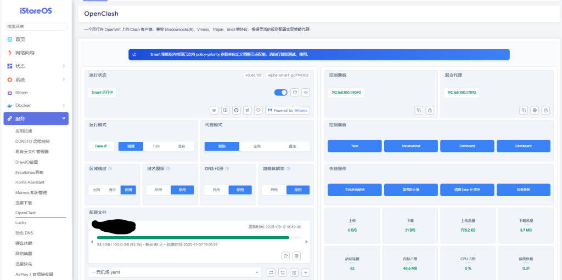
Task: Open the 一元机场.yaml config dropdown
Action: pos(175,272)
